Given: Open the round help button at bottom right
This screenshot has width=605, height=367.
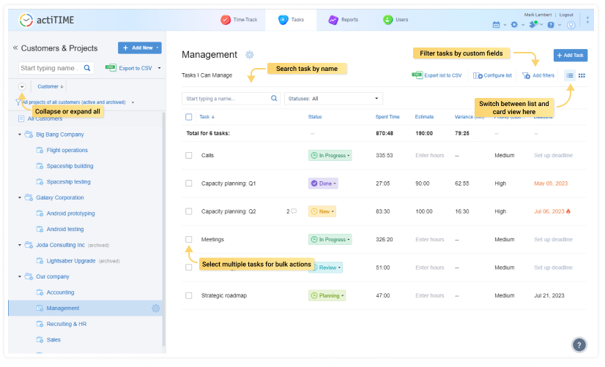Looking at the screenshot, I should point(579,345).
